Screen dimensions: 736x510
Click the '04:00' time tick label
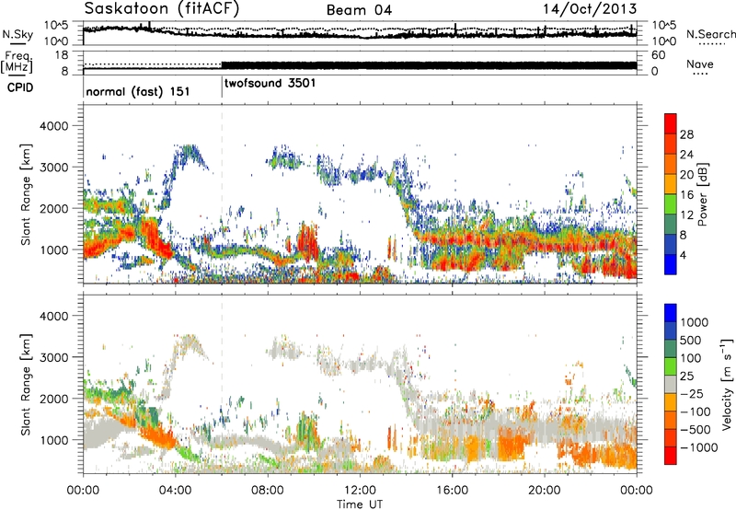(x=175, y=491)
